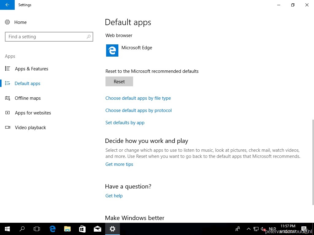The width and height of the screenshot is (314, 235).
Task: Launch Microsoft Store from the taskbar
Action: [x=82, y=229]
